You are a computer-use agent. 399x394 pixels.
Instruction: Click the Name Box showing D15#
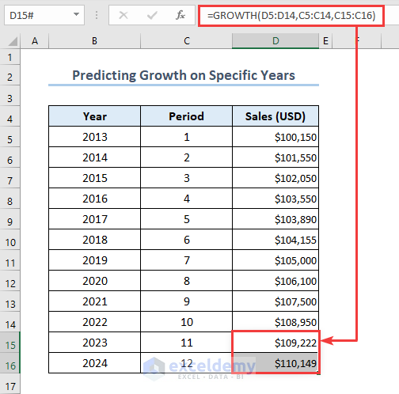point(44,15)
